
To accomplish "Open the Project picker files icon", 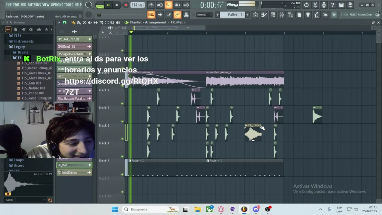I will 299,15.
